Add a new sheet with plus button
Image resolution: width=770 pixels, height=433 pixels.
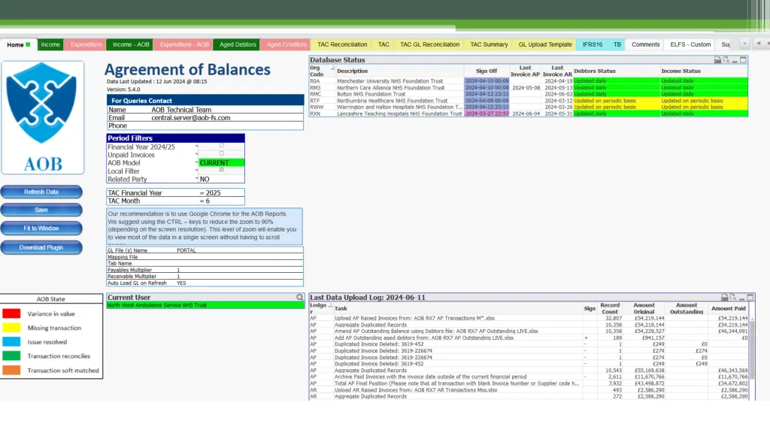pos(744,44)
